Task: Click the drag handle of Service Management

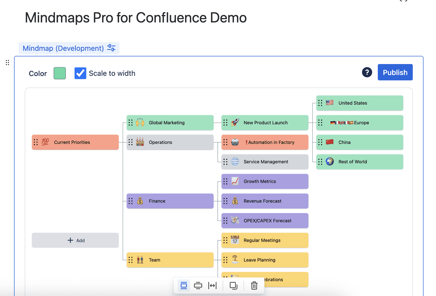Action: tap(225, 162)
